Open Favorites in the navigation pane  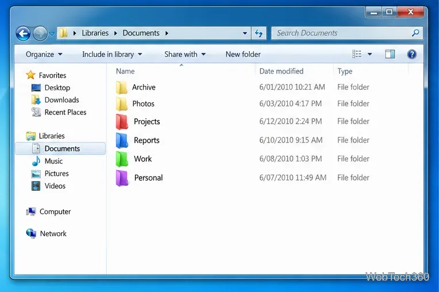pyautogui.click(x=53, y=75)
